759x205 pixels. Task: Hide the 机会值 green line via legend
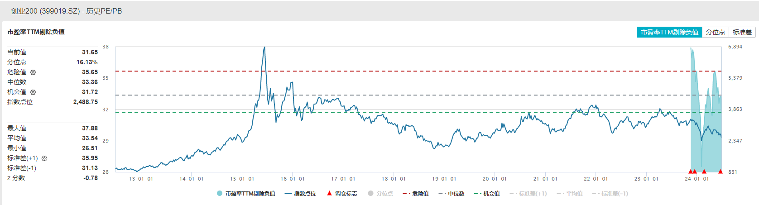click(487, 194)
